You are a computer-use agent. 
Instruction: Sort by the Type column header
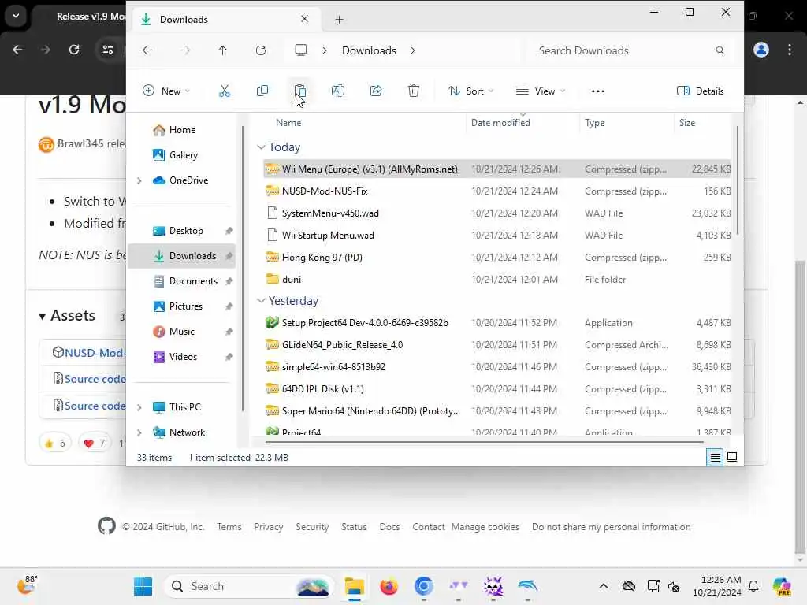pyautogui.click(x=594, y=122)
